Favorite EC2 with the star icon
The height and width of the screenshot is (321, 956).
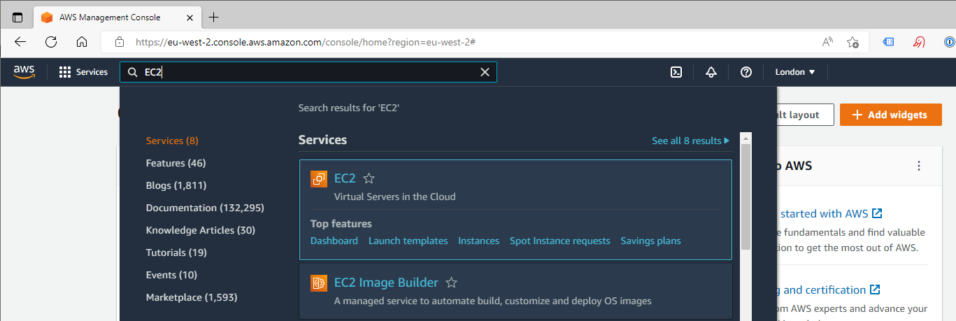pos(369,178)
